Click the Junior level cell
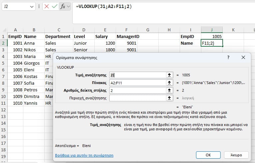The image size is (255, 163). (84, 43)
